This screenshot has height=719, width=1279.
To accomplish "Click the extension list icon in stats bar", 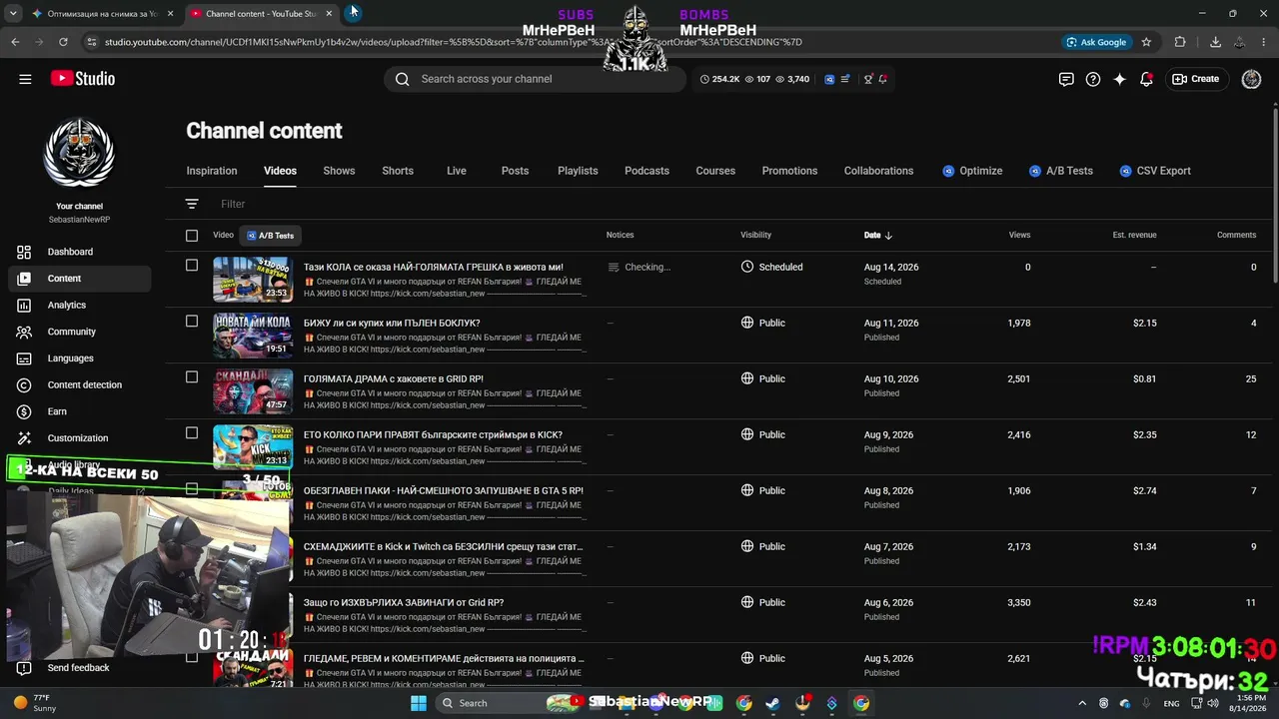I will click(x=845, y=79).
